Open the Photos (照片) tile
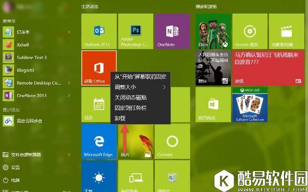Viewport: 308px width, 192px height. (135, 141)
